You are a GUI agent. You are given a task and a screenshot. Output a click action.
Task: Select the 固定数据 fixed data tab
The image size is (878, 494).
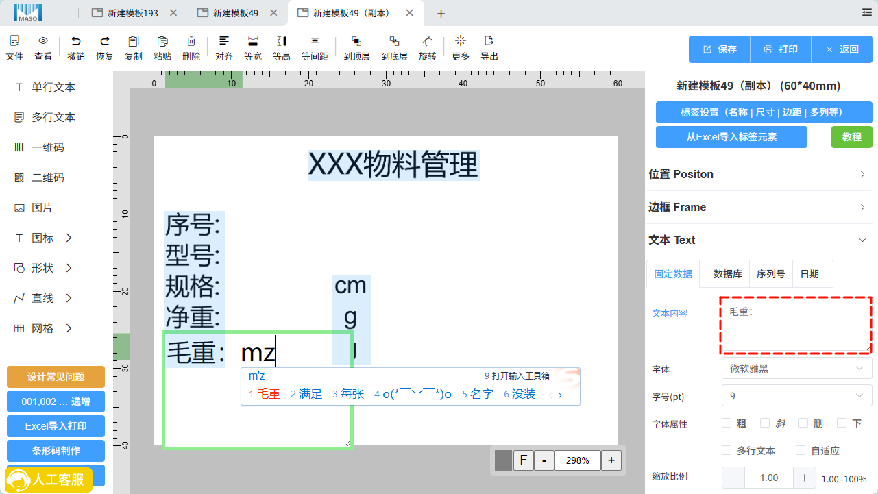click(673, 273)
